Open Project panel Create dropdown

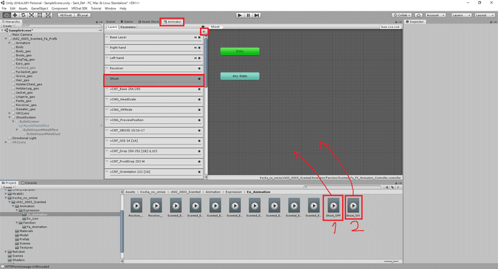[8, 187]
